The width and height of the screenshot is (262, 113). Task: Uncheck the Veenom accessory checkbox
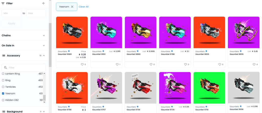pyautogui.click(x=3, y=94)
